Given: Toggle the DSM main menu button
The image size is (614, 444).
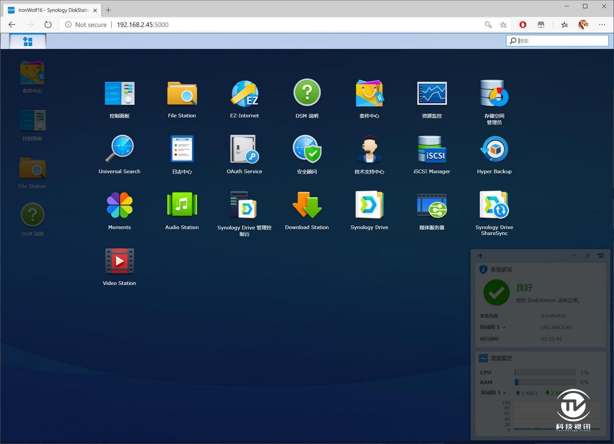Looking at the screenshot, I should 28,41.
